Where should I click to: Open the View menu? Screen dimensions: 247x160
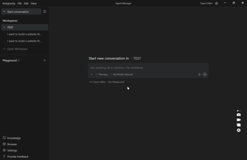coord(34,3)
